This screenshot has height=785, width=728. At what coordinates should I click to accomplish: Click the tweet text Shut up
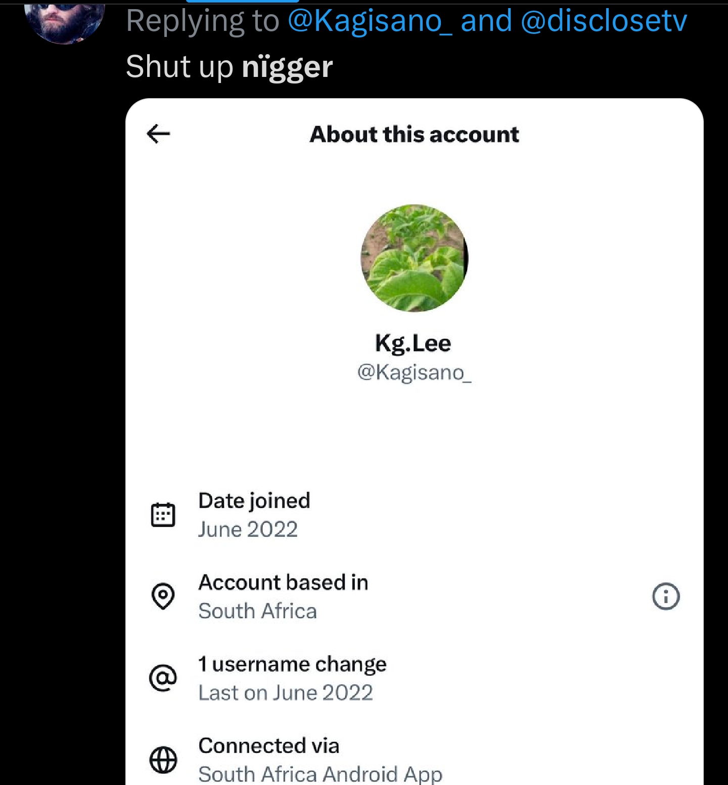tap(179, 66)
